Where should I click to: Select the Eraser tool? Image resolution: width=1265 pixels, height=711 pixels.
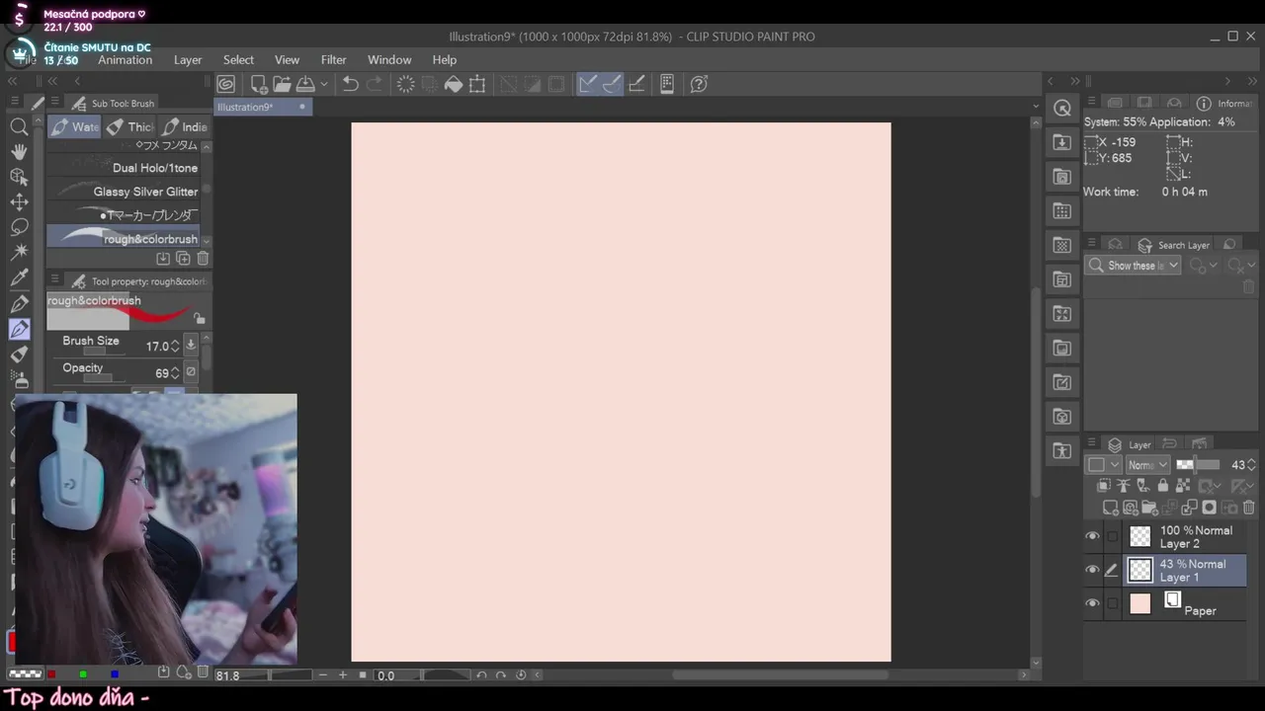[19, 355]
